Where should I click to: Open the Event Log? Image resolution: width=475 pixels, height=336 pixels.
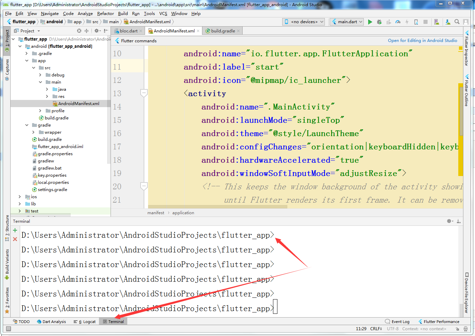coord(397,322)
